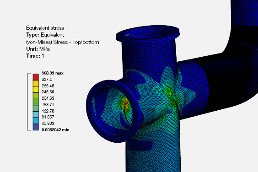Probe the red hotspot inside left flange
The image size is (258, 172).
tap(125, 104)
